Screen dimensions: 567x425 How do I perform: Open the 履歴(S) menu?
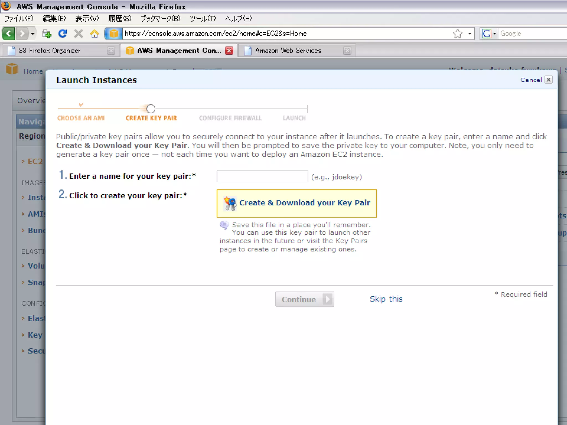coord(120,19)
